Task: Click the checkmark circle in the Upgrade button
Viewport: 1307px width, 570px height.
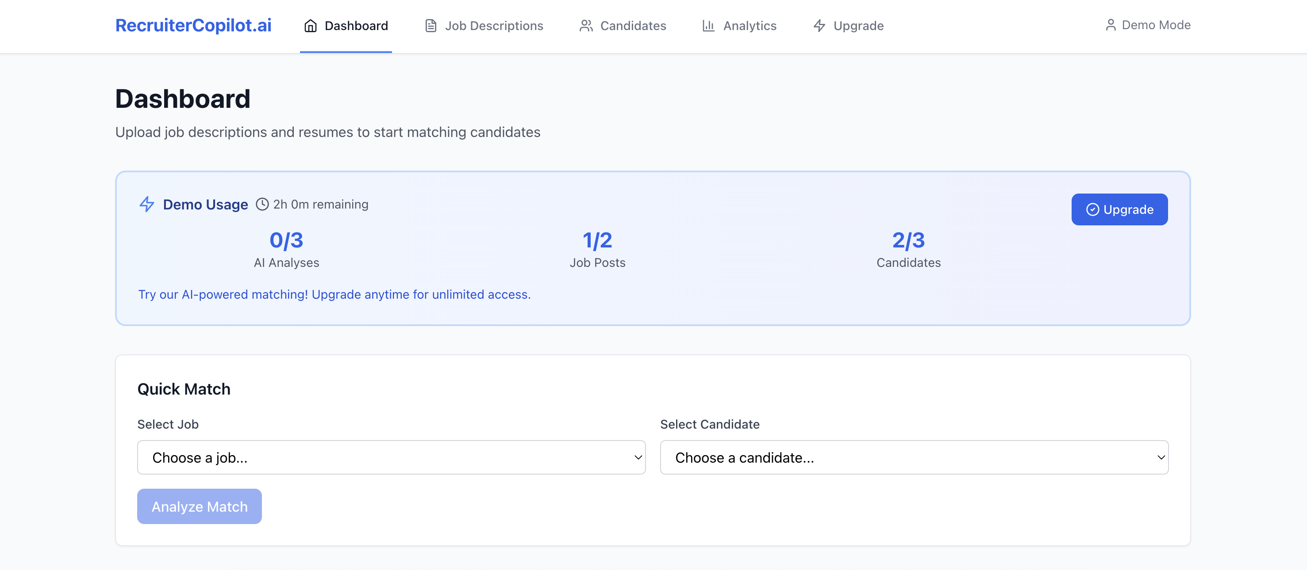Action: pyautogui.click(x=1093, y=209)
